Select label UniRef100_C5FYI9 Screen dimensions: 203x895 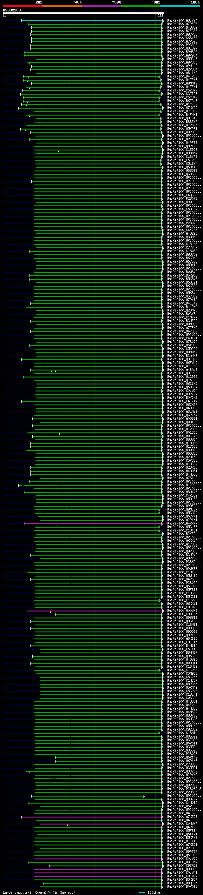click(x=182, y=649)
